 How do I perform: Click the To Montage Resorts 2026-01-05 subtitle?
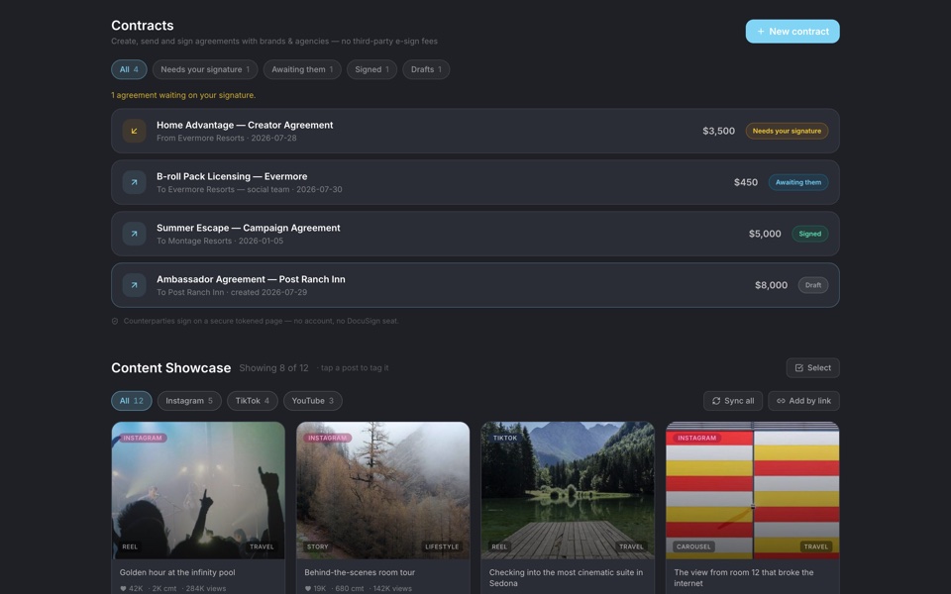pos(220,242)
